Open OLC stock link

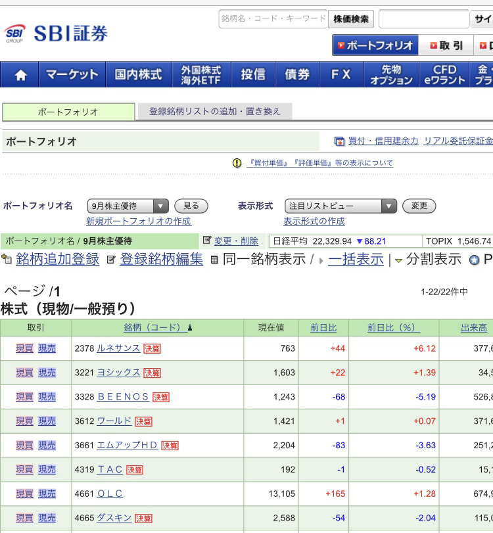tap(110, 494)
